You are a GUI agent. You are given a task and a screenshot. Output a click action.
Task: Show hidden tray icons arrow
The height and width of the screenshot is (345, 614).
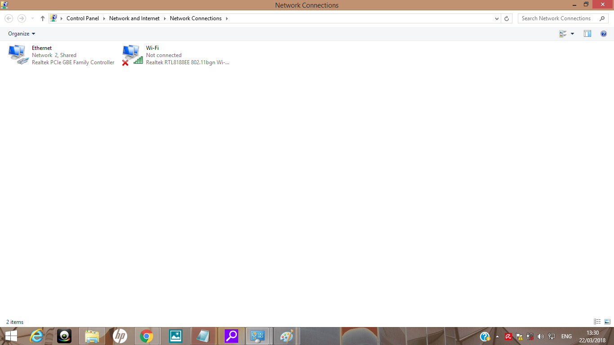click(497, 336)
